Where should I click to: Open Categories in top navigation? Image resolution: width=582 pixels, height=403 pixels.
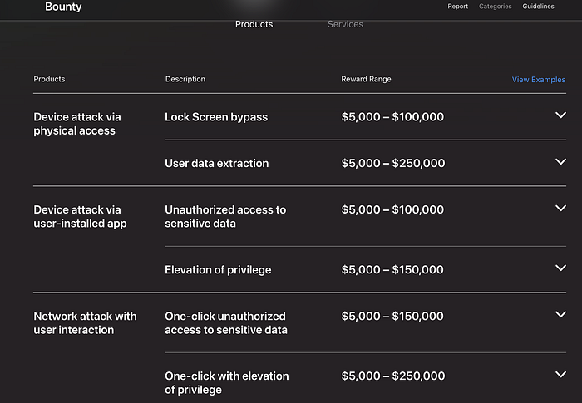tap(495, 7)
